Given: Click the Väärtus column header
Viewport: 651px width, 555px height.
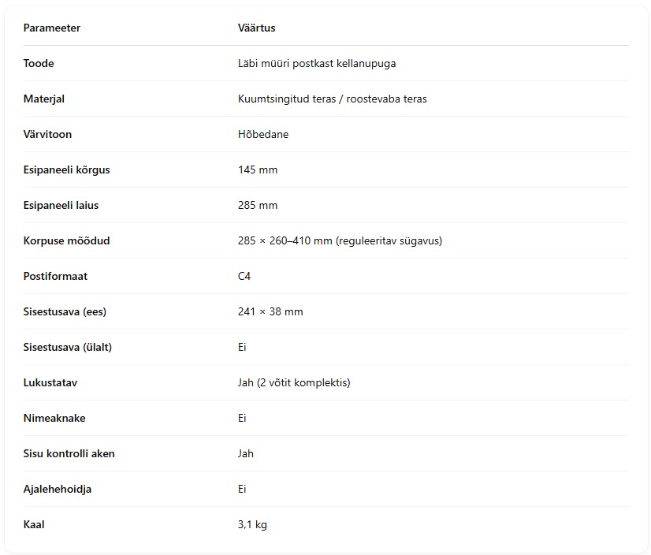Looking at the screenshot, I should pyautogui.click(x=256, y=28).
